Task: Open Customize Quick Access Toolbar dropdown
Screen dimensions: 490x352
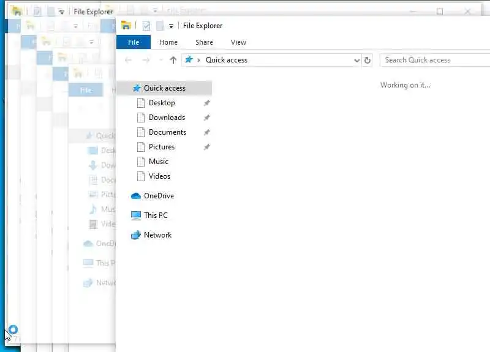Action: click(x=171, y=26)
